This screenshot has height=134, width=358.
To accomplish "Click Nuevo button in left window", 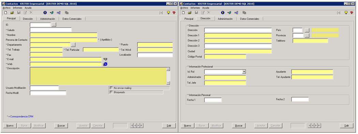I will pos(10,125).
